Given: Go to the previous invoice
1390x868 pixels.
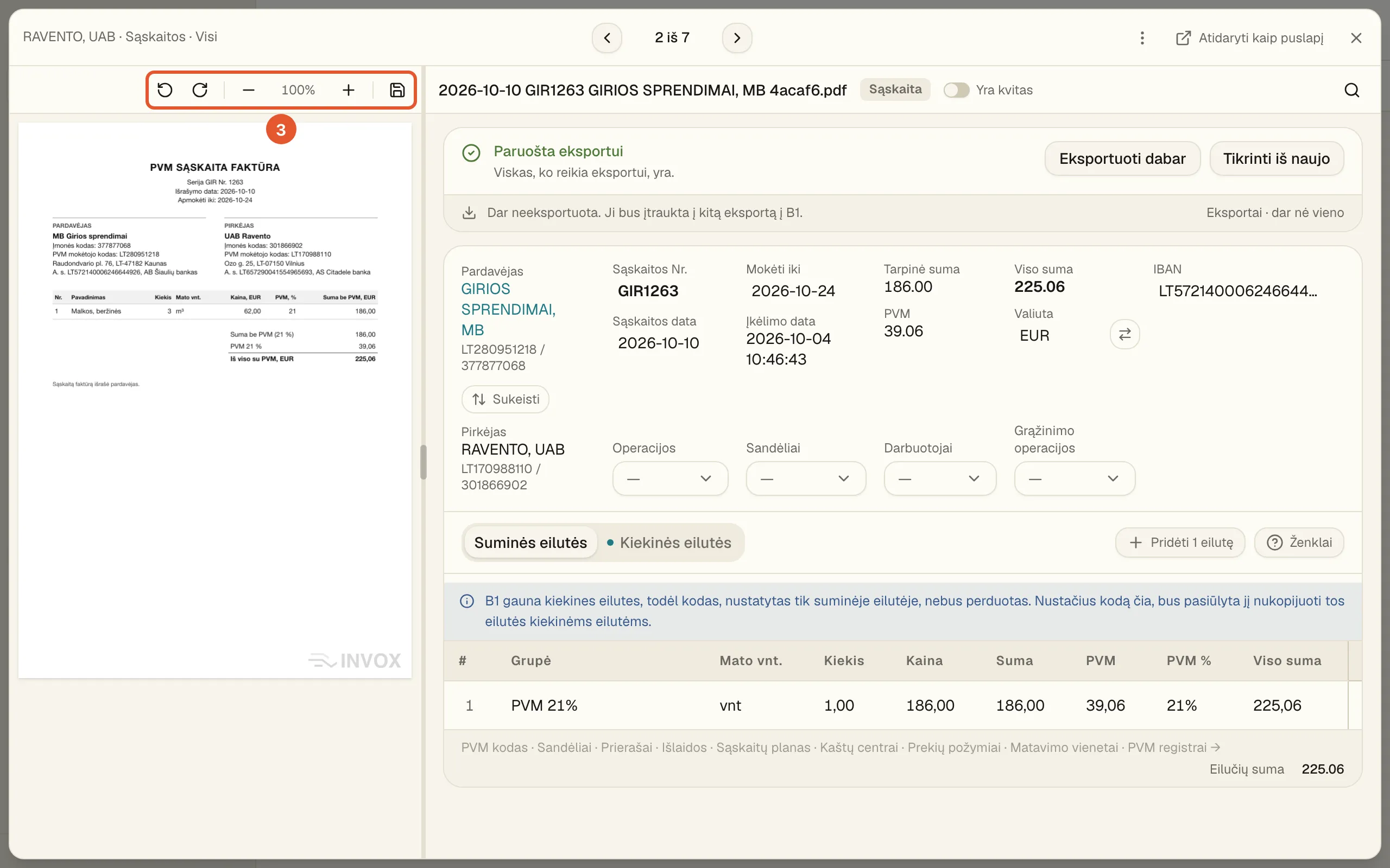Looking at the screenshot, I should tap(607, 38).
